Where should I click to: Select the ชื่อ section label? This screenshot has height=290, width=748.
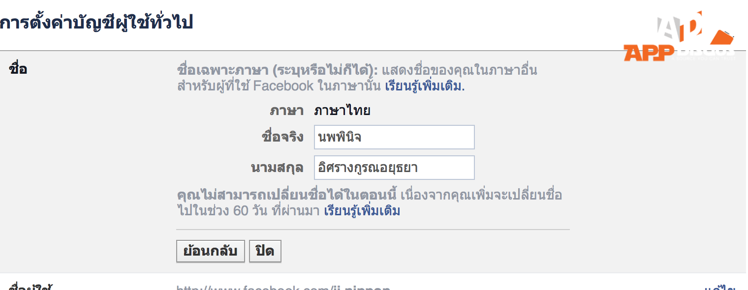(18, 69)
